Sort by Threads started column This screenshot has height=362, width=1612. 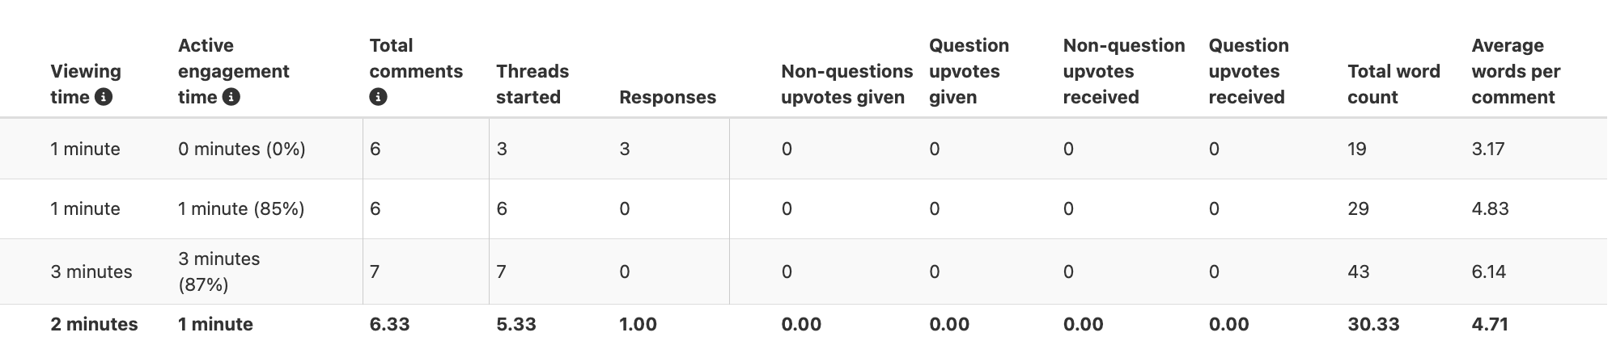(532, 84)
